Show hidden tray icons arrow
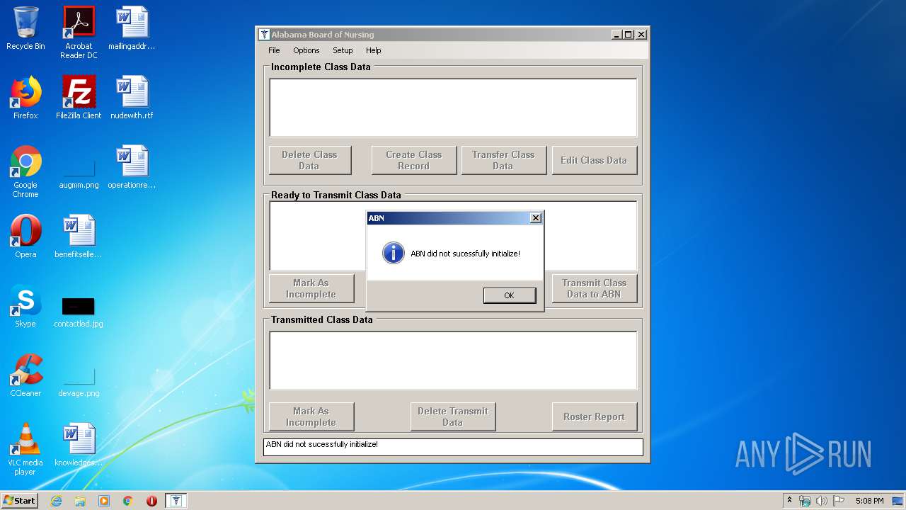Screen dimensions: 906x510 789,500
